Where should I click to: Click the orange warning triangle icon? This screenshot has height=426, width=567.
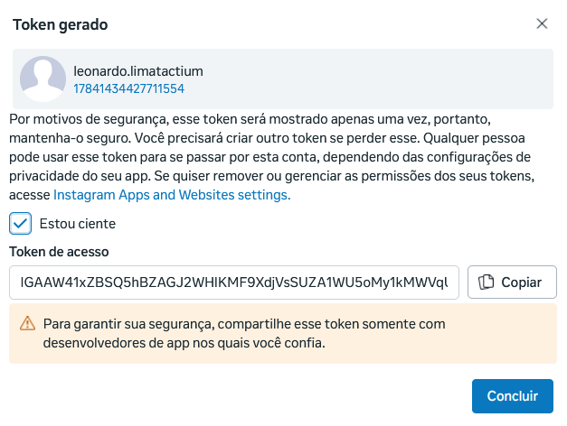tap(27, 324)
